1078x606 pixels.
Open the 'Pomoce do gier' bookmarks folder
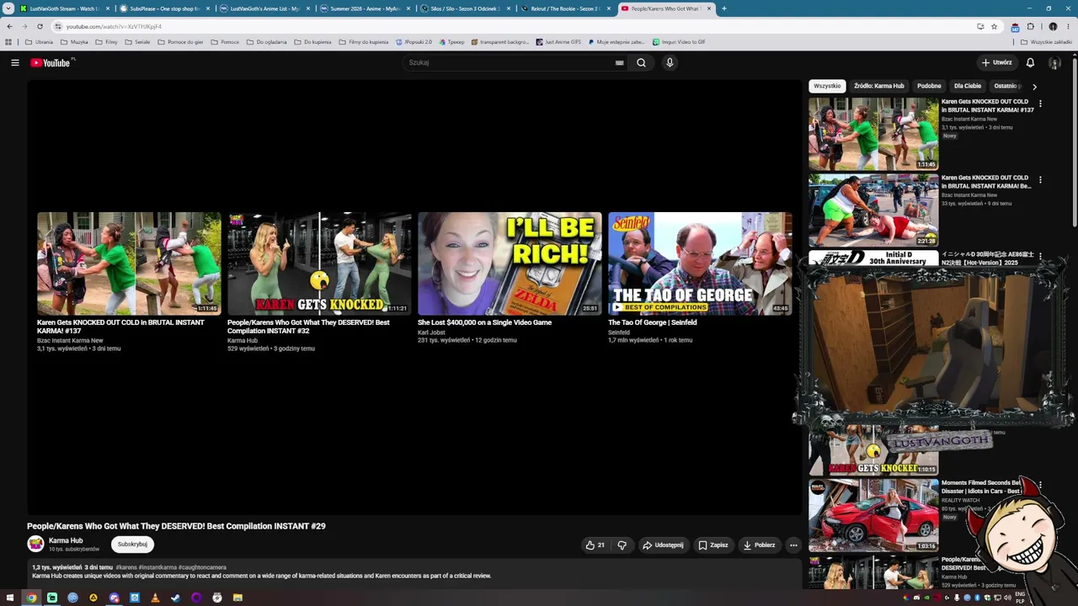179,41
